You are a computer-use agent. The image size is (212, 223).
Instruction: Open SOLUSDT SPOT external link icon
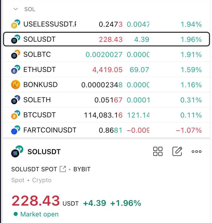(x=63, y=169)
